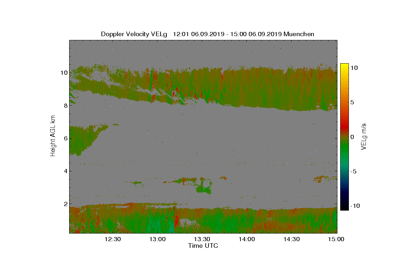Click the yellow top of the colorbar
Image resolution: width=417 pixels, height=278 pixels.
[344, 67]
